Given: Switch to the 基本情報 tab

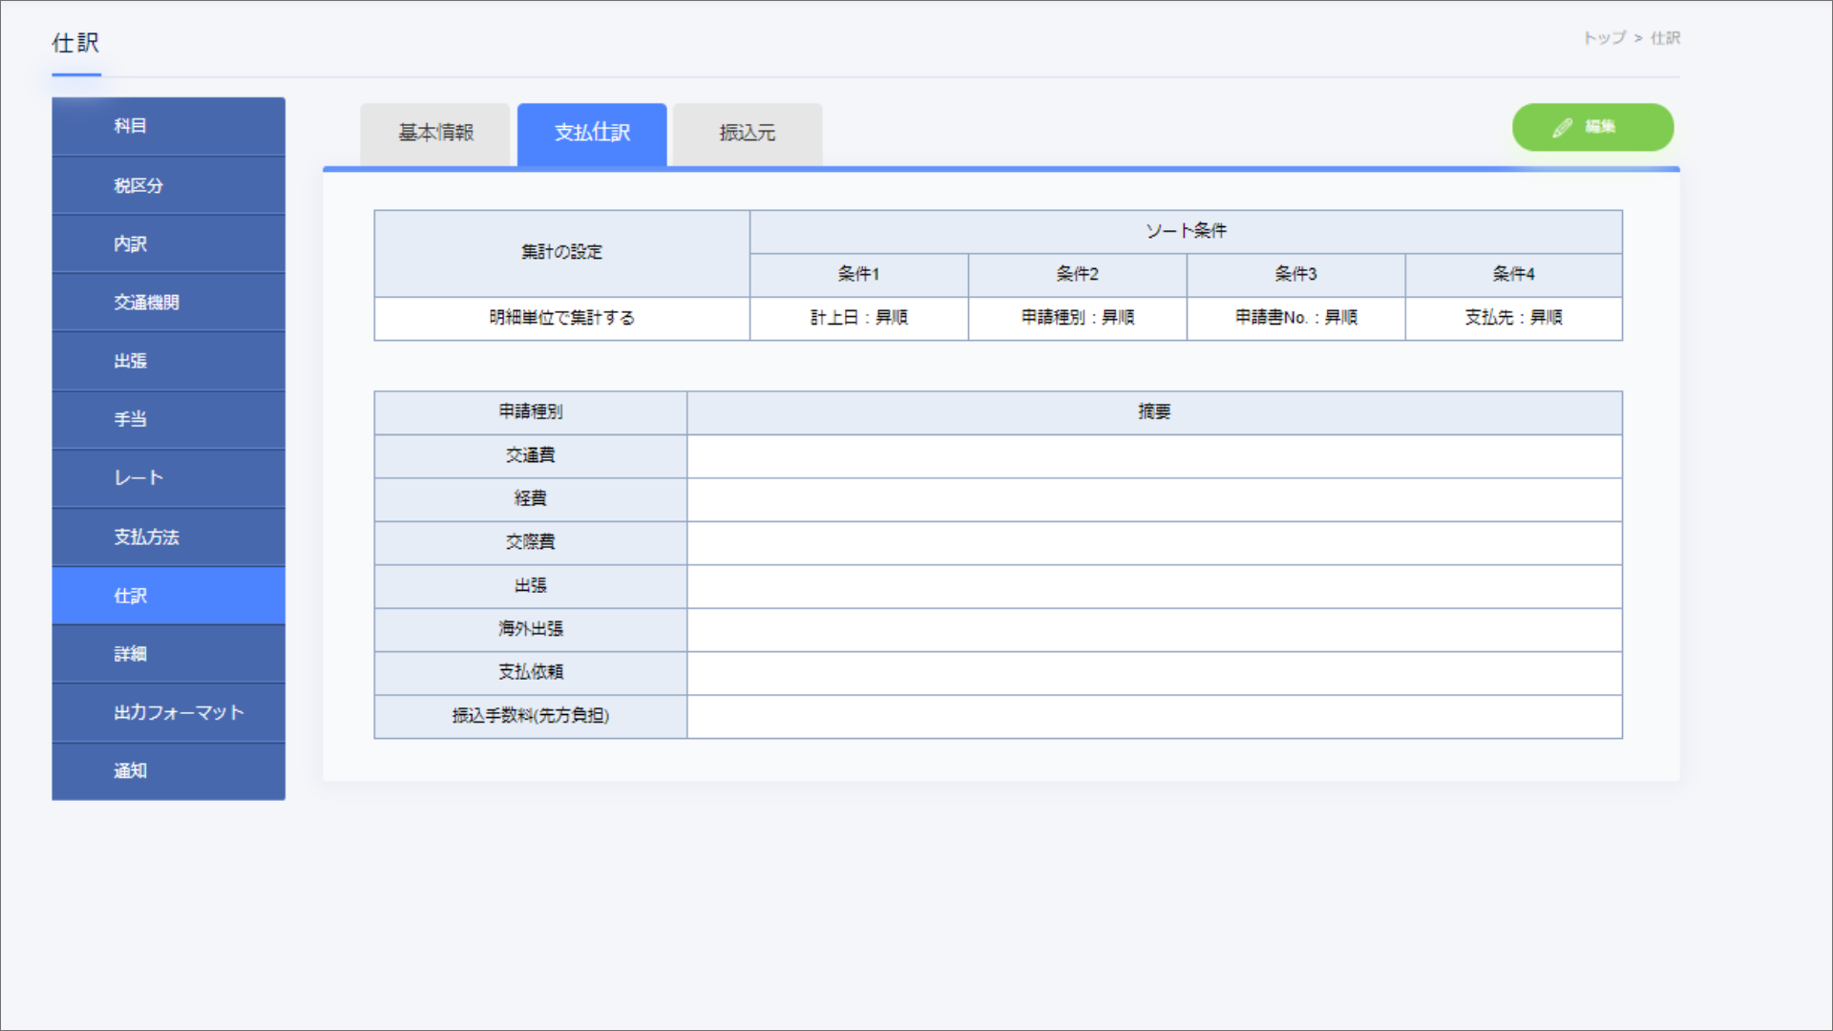Looking at the screenshot, I should tap(435, 134).
